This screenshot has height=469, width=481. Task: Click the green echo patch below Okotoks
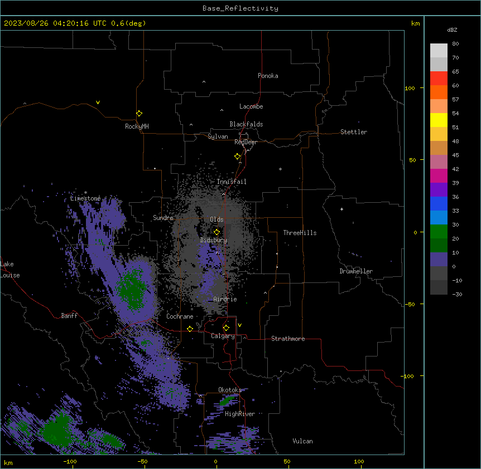click(x=227, y=400)
